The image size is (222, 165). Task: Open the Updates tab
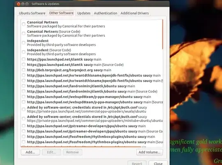click(x=84, y=13)
